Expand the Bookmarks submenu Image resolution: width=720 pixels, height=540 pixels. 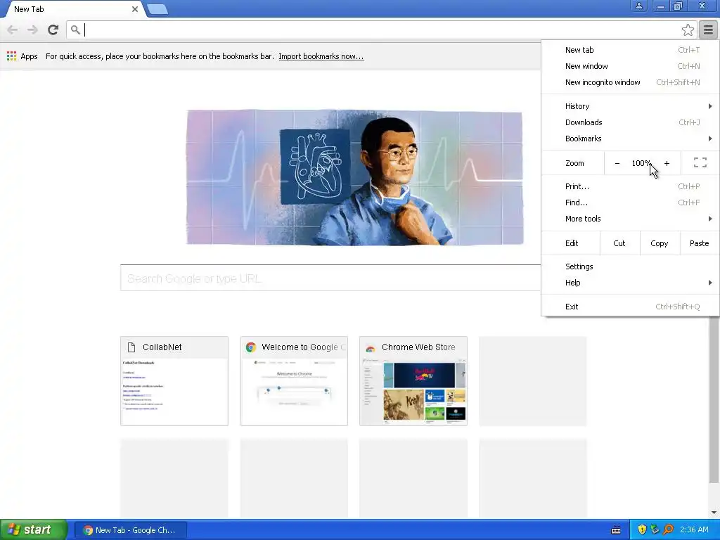pos(630,139)
